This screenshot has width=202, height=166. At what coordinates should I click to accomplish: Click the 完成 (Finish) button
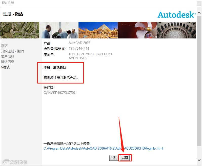pyautogui.click(x=125, y=158)
